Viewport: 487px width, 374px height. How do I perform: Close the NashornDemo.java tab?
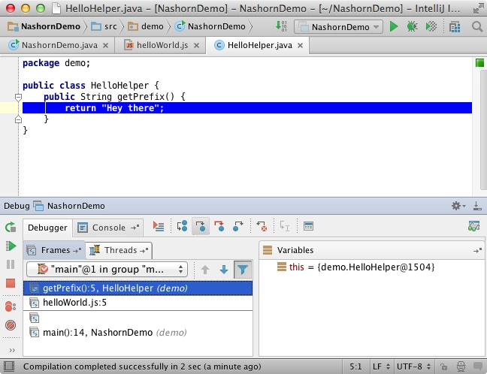click(106, 46)
